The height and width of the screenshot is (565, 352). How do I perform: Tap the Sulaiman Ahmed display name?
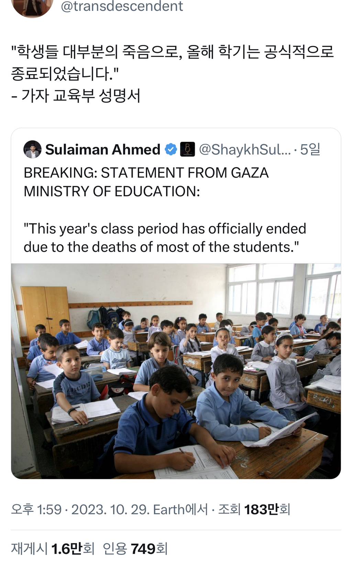point(103,149)
